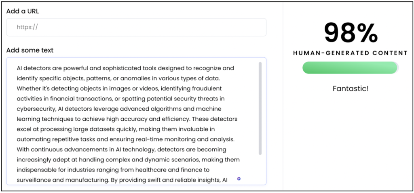Click the word 'identify' in the text box
Image resolution: width=414 pixels, height=193 pixels.
click(28, 78)
